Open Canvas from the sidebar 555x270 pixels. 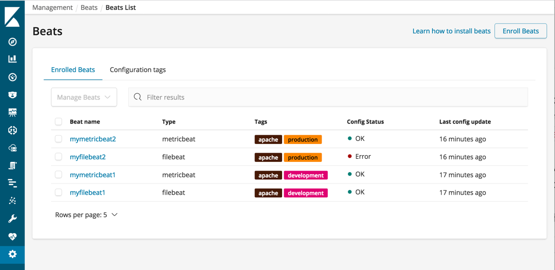coord(12,113)
